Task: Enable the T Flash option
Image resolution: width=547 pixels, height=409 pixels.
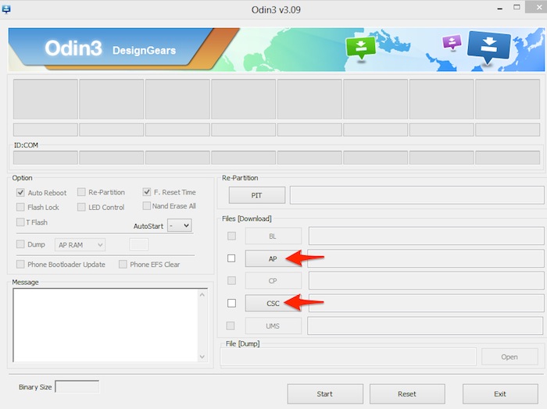Action: pyautogui.click(x=20, y=222)
